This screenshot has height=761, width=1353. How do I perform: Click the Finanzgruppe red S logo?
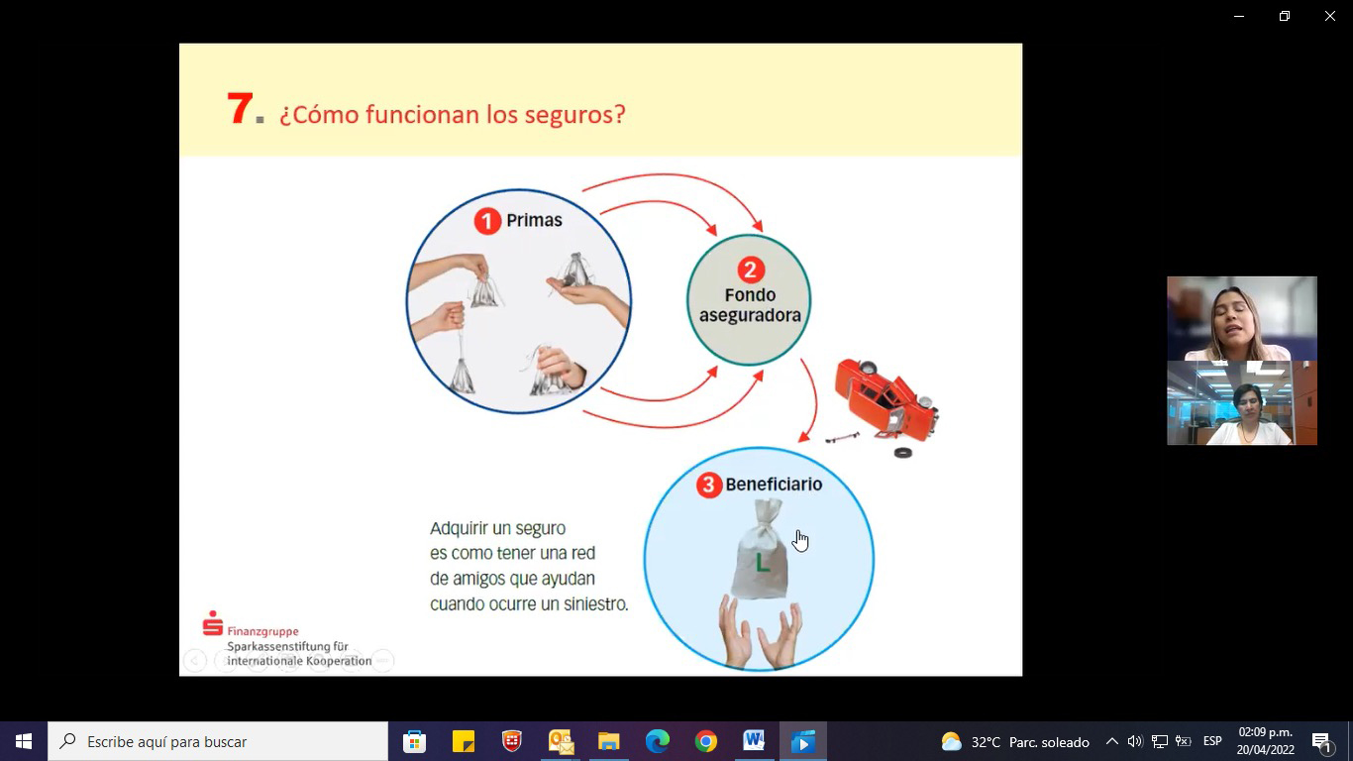(212, 623)
